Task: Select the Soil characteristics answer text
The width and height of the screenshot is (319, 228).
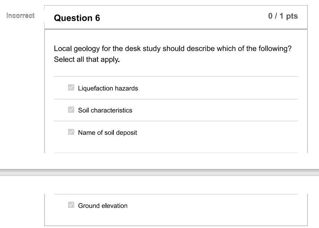Action: click(x=105, y=110)
